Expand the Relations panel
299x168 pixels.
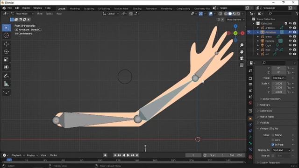[x=265, y=105]
